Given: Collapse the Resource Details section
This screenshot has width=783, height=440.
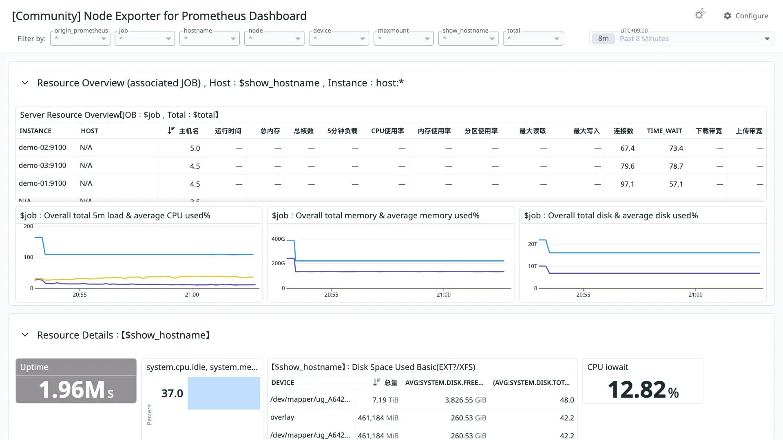Looking at the screenshot, I should (25, 335).
